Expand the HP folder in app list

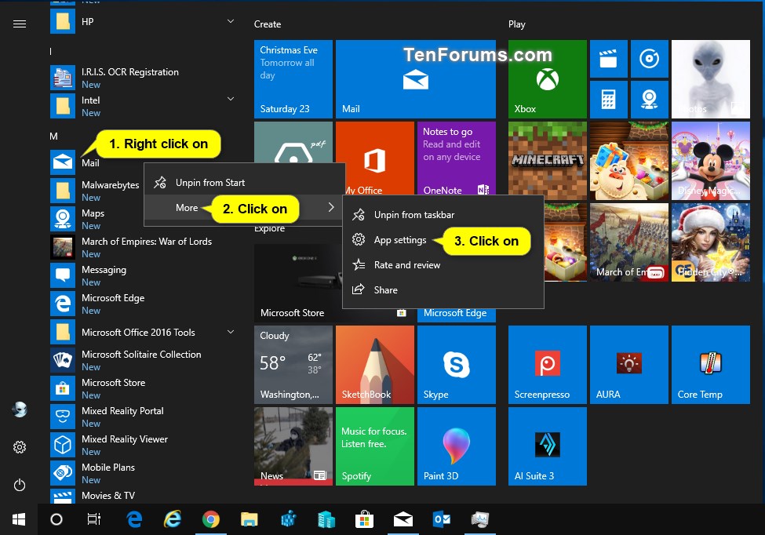pos(231,22)
